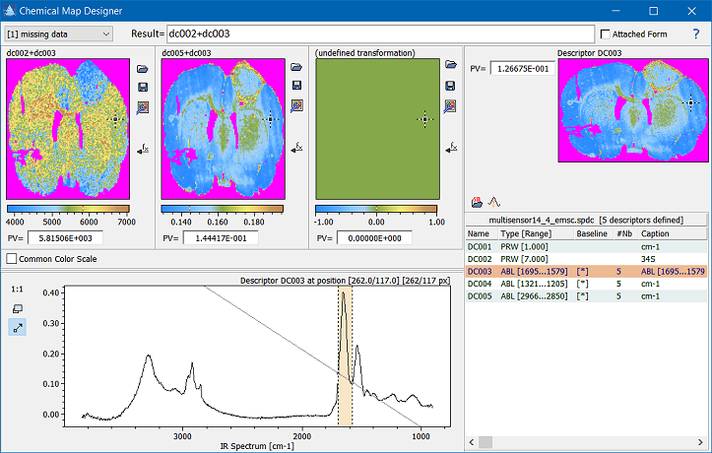Save the dc005+dc003 map via disk icon
Viewport: 712px width, 453px height.
[296, 86]
